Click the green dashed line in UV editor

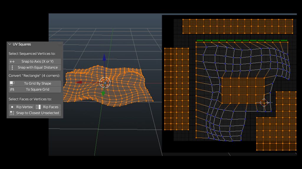242,40
